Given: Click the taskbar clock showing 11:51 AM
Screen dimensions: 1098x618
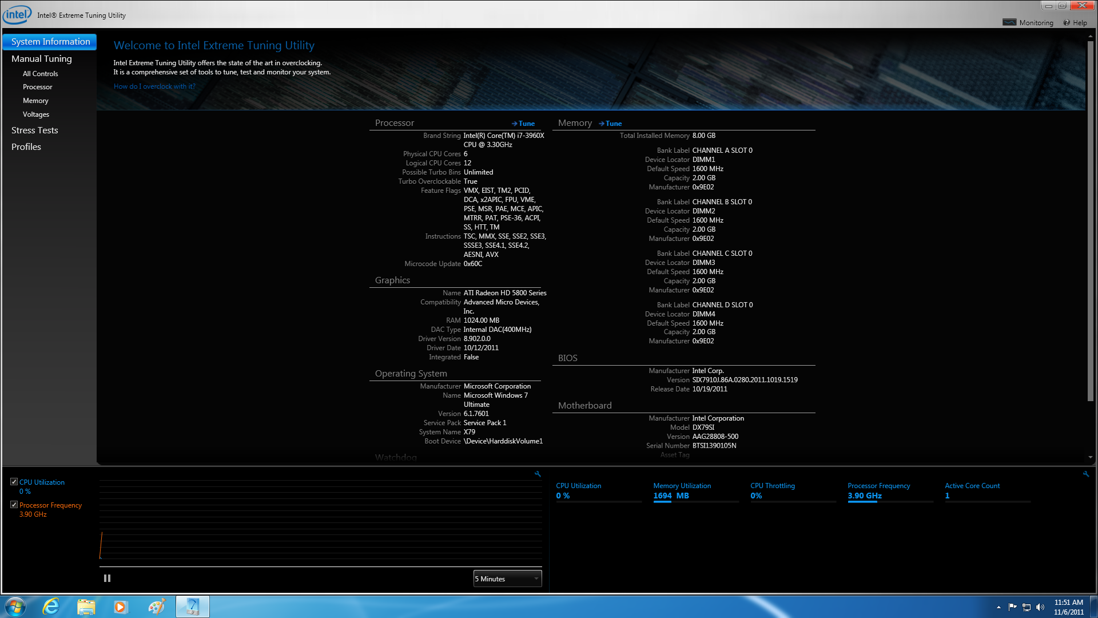Looking at the screenshot, I should [x=1069, y=607].
